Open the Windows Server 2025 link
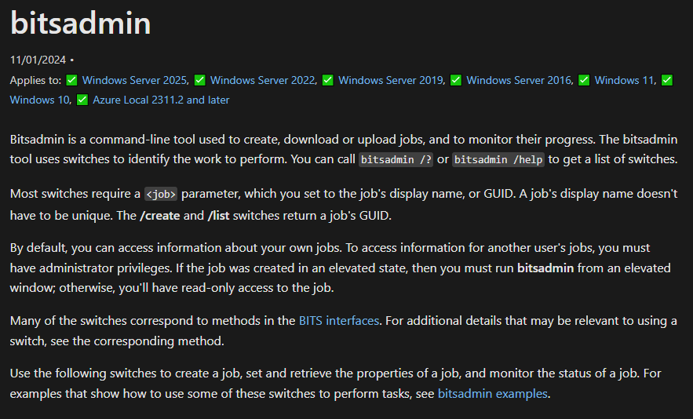The width and height of the screenshot is (693, 419). point(134,81)
